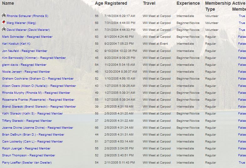Open Rosemarie Franke member link
This screenshot has height=168, width=246.
38,100
